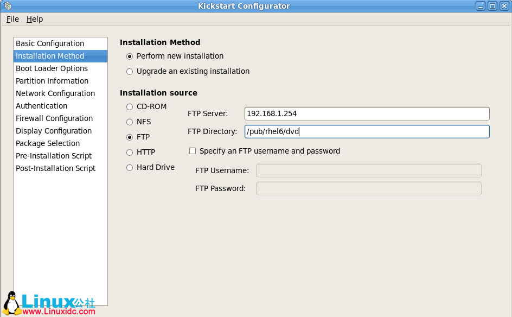Viewport: 512px width, 317px height.
Task: Click the FTP Server input field
Action: tap(367, 114)
